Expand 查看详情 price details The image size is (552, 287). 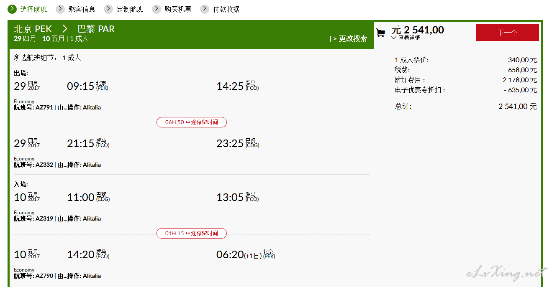(x=406, y=38)
